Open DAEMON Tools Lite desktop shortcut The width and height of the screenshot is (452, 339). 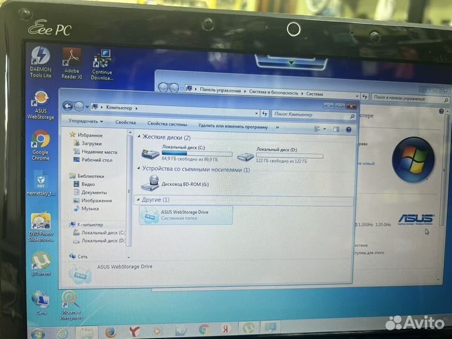(x=41, y=62)
